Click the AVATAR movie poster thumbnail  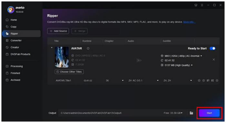(62, 57)
